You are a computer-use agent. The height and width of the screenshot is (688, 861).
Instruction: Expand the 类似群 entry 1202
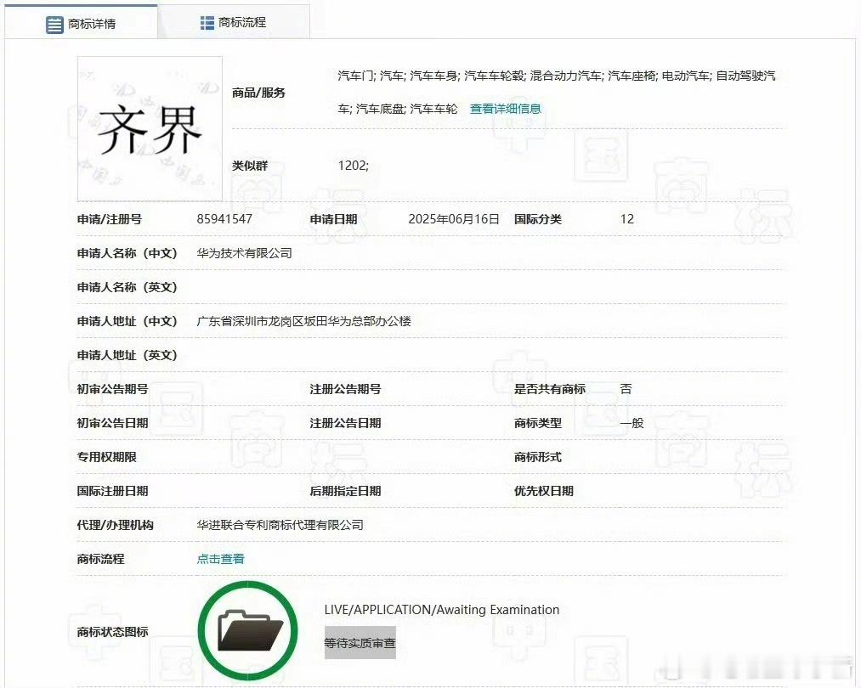click(354, 166)
